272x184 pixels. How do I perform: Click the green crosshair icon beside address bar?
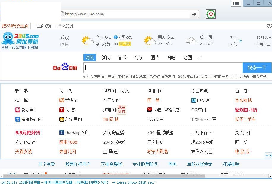tap(210, 14)
